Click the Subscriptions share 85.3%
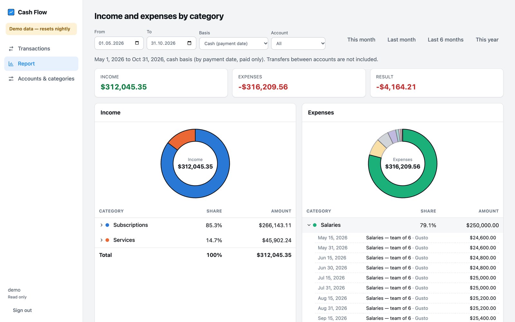Viewport: 515px width, 322px height. click(x=214, y=225)
